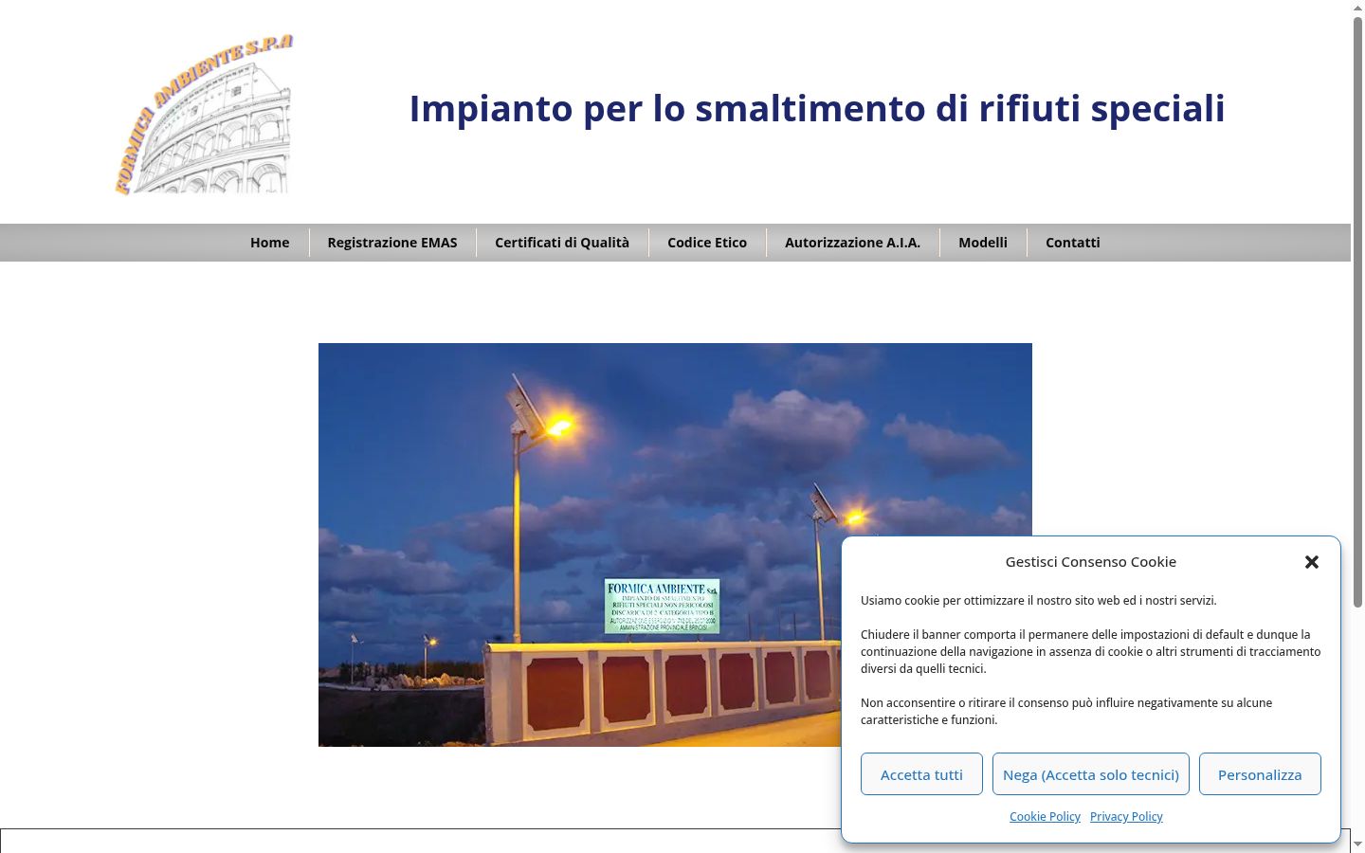Open Certificati di Qualità menu item

(x=562, y=243)
